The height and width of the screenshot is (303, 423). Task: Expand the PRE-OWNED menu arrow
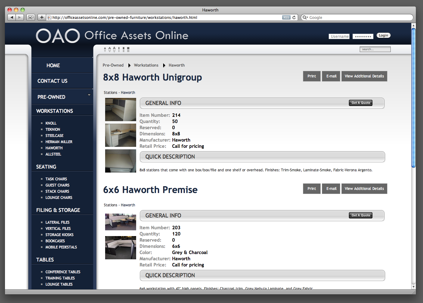89,95
